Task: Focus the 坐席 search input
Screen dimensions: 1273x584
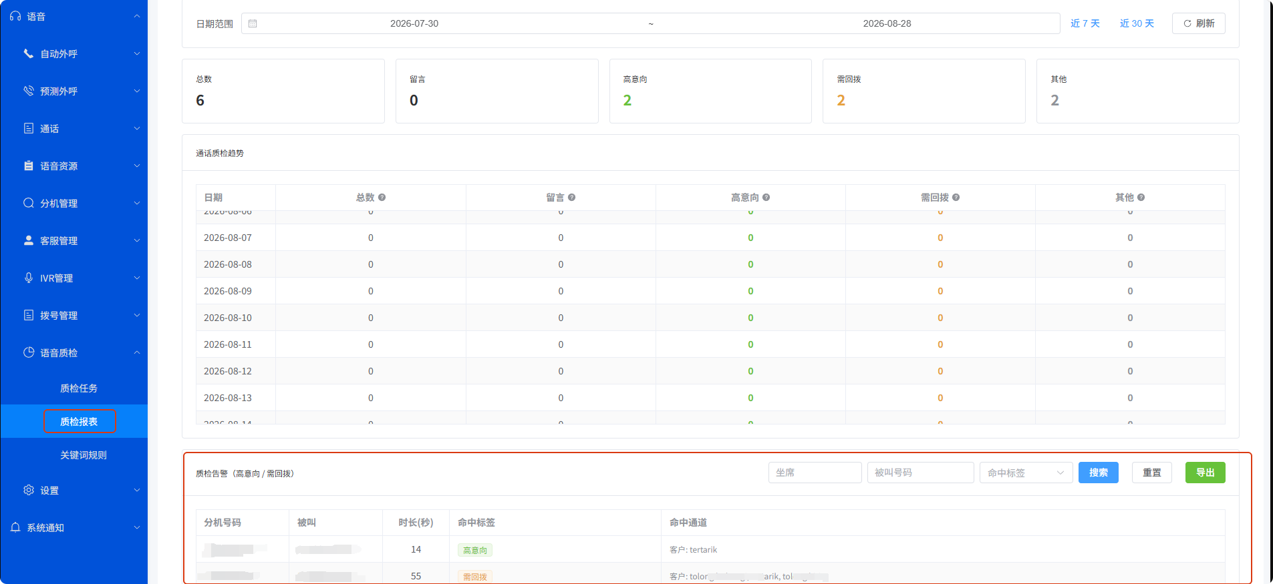Action: [x=815, y=473]
